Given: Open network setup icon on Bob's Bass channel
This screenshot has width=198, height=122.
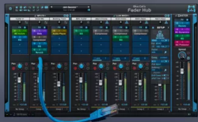Looking at the screenshot, I should click(146, 22).
